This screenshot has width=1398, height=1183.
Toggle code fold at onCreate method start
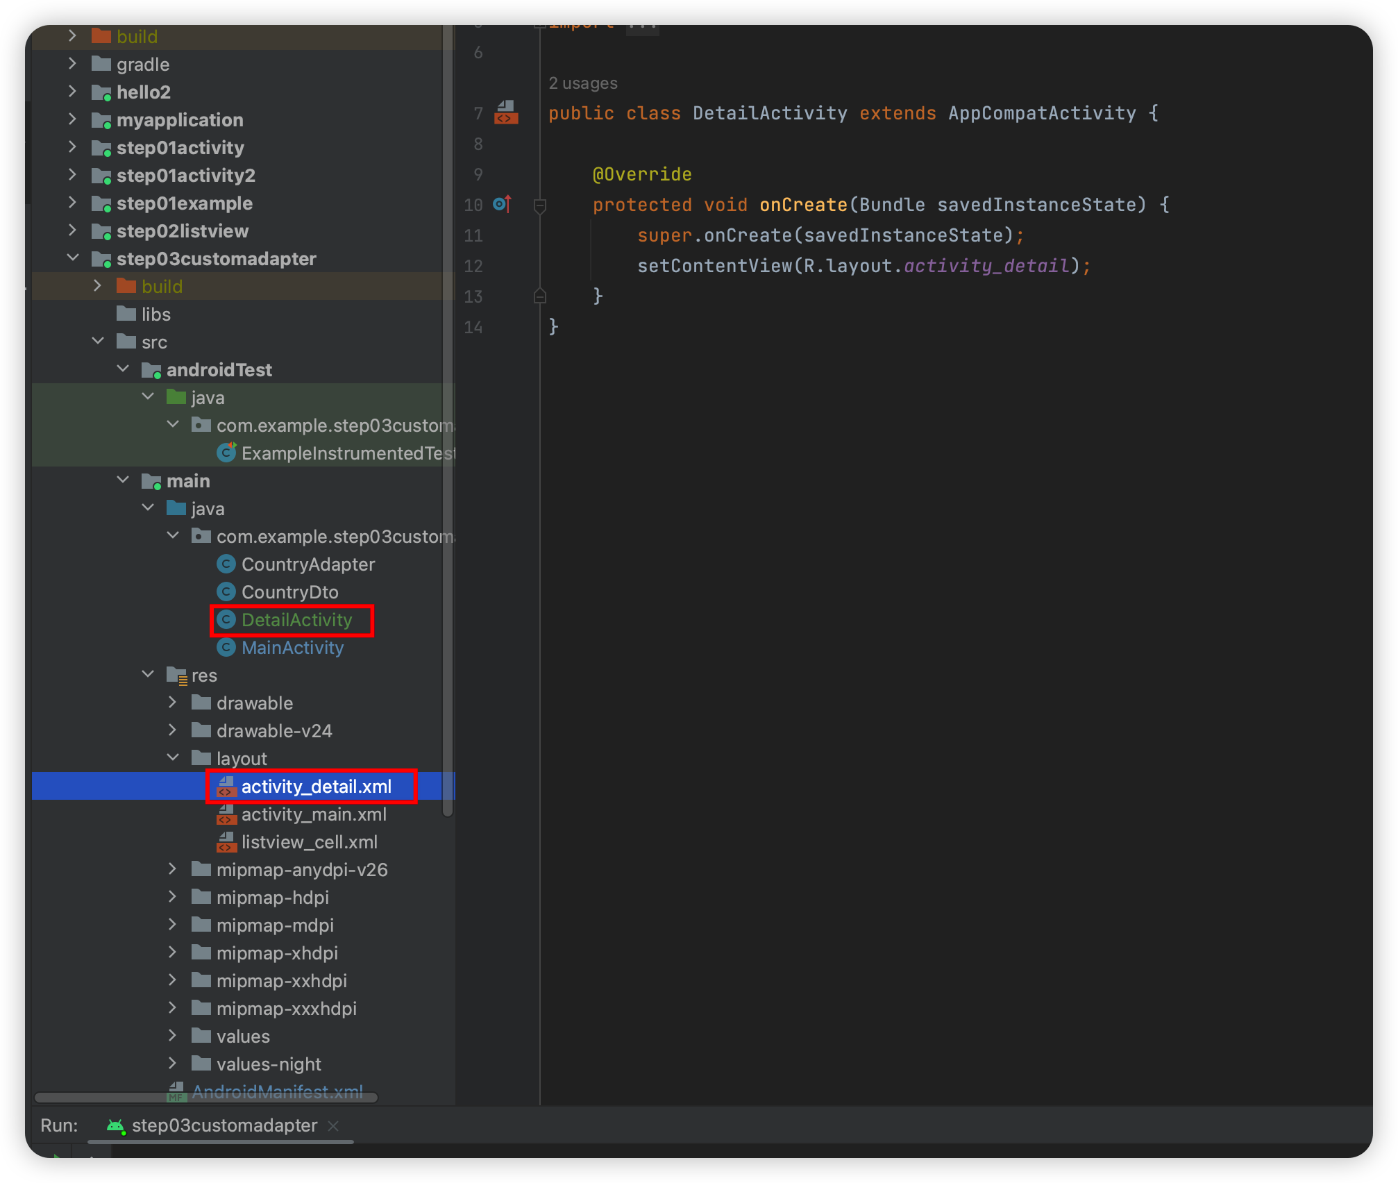click(x=539, y=205)
